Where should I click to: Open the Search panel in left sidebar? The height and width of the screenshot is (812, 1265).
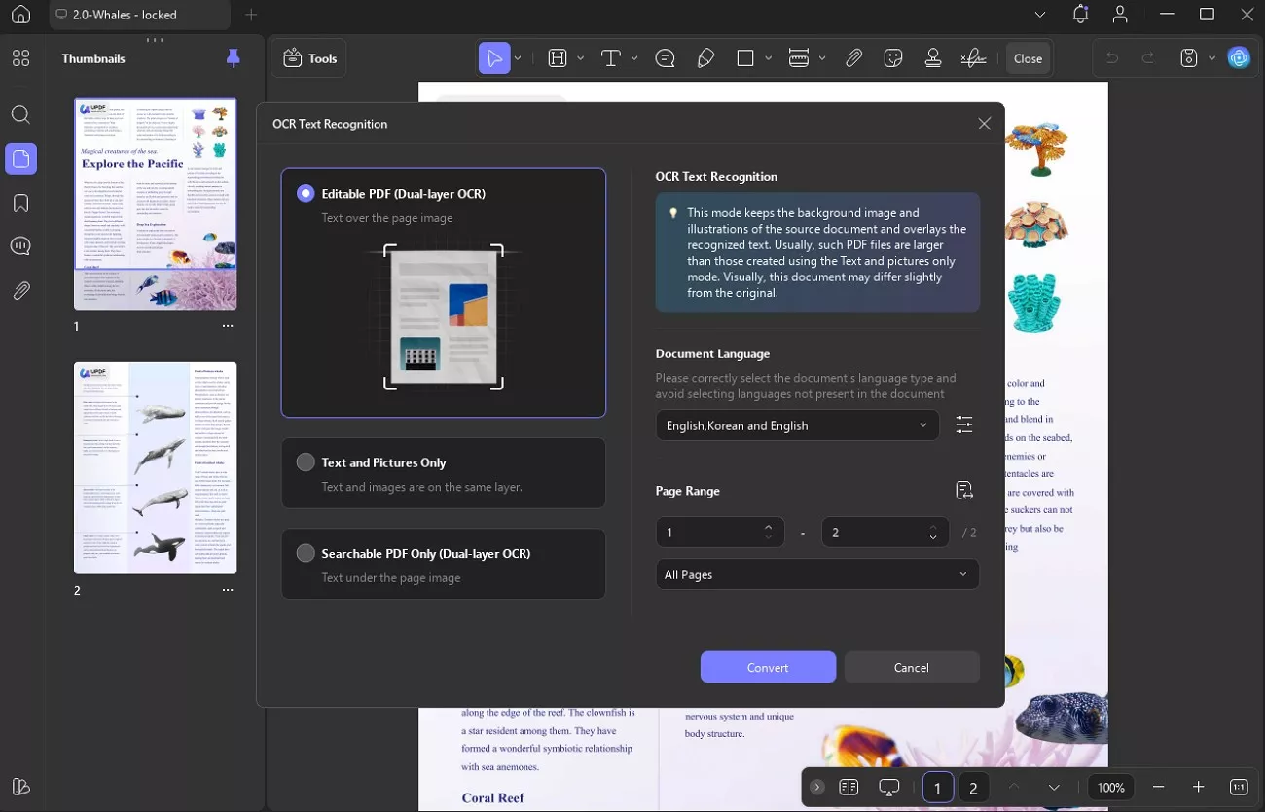pyautogui.click(x=20, y=115)
